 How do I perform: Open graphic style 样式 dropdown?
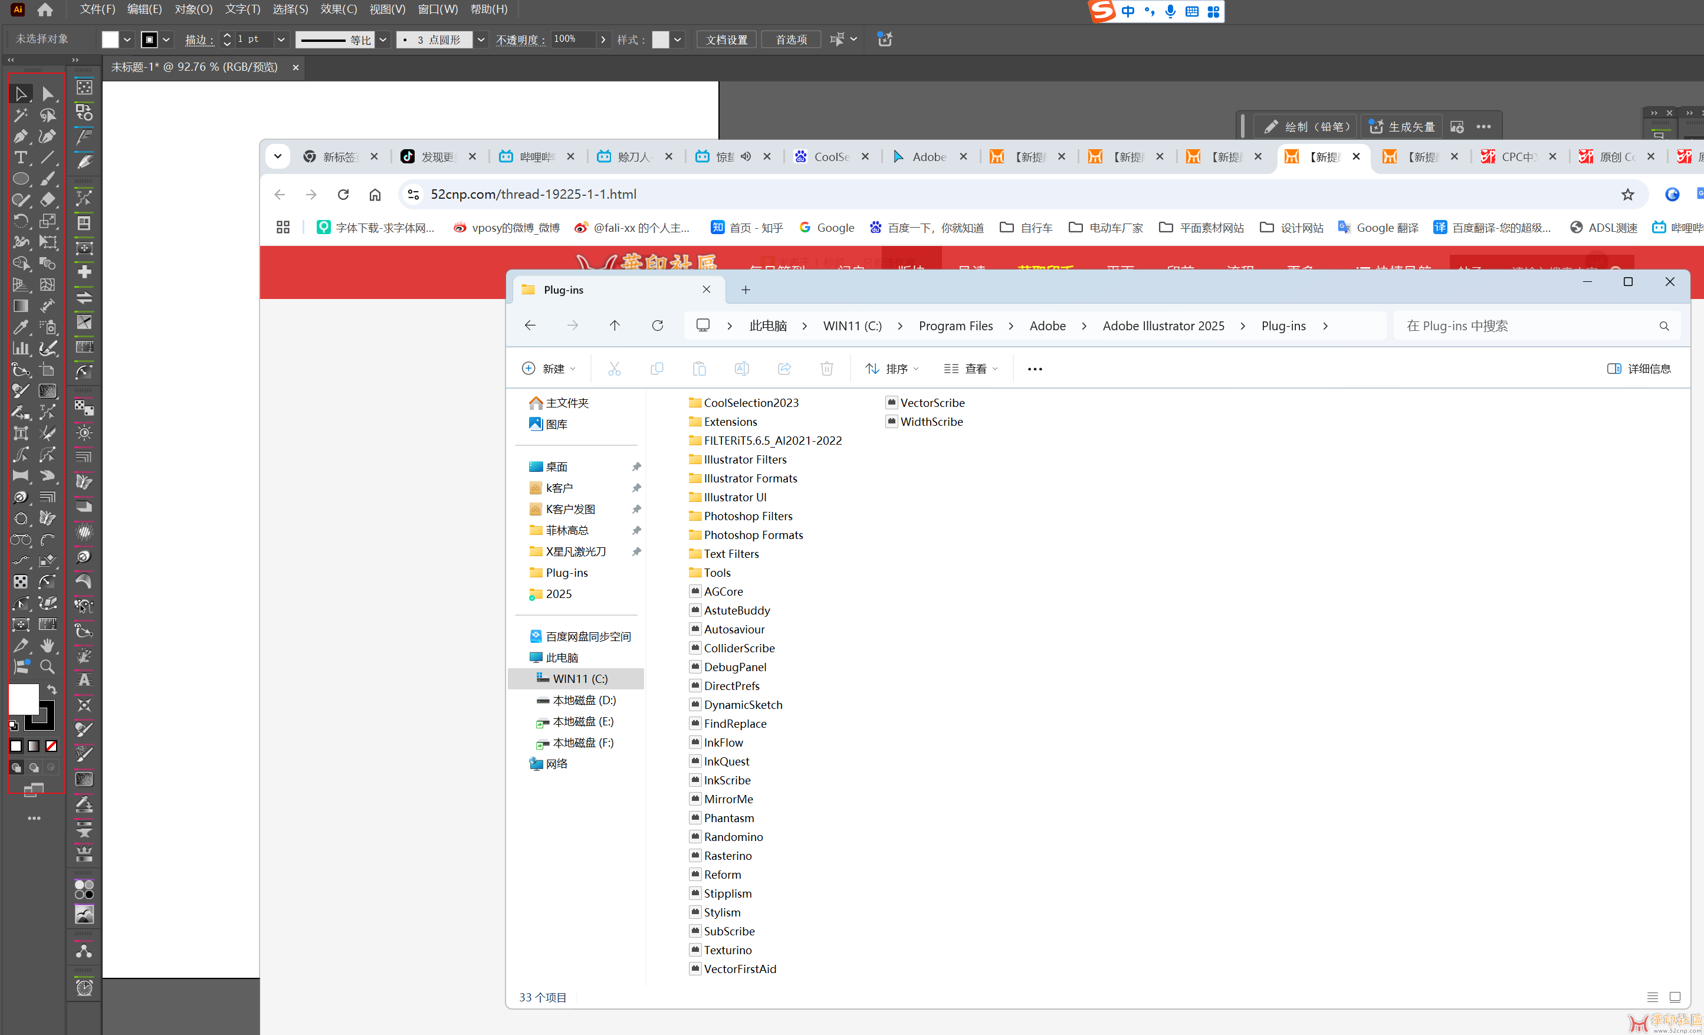tap(678, 40)
